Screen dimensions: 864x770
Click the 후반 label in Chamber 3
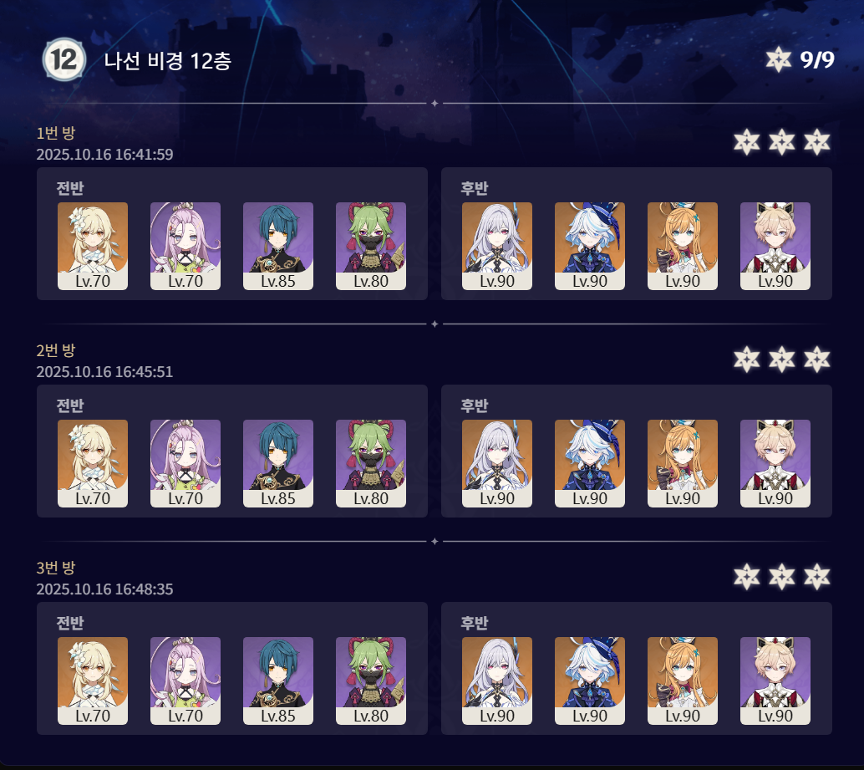pos(475,623)
